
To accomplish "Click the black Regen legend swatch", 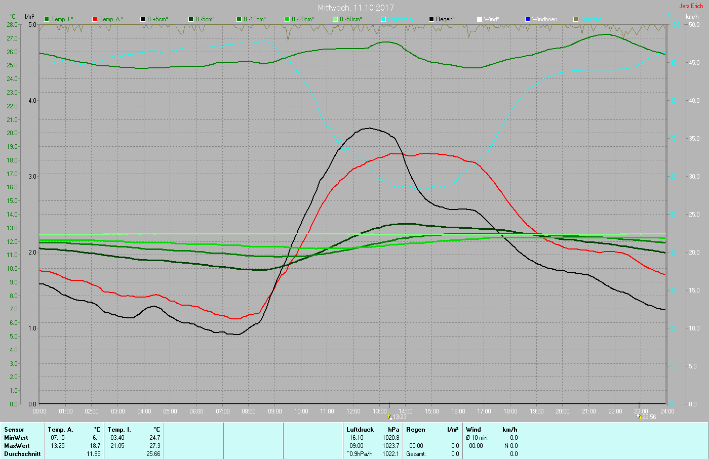I will tap(431, 19).
